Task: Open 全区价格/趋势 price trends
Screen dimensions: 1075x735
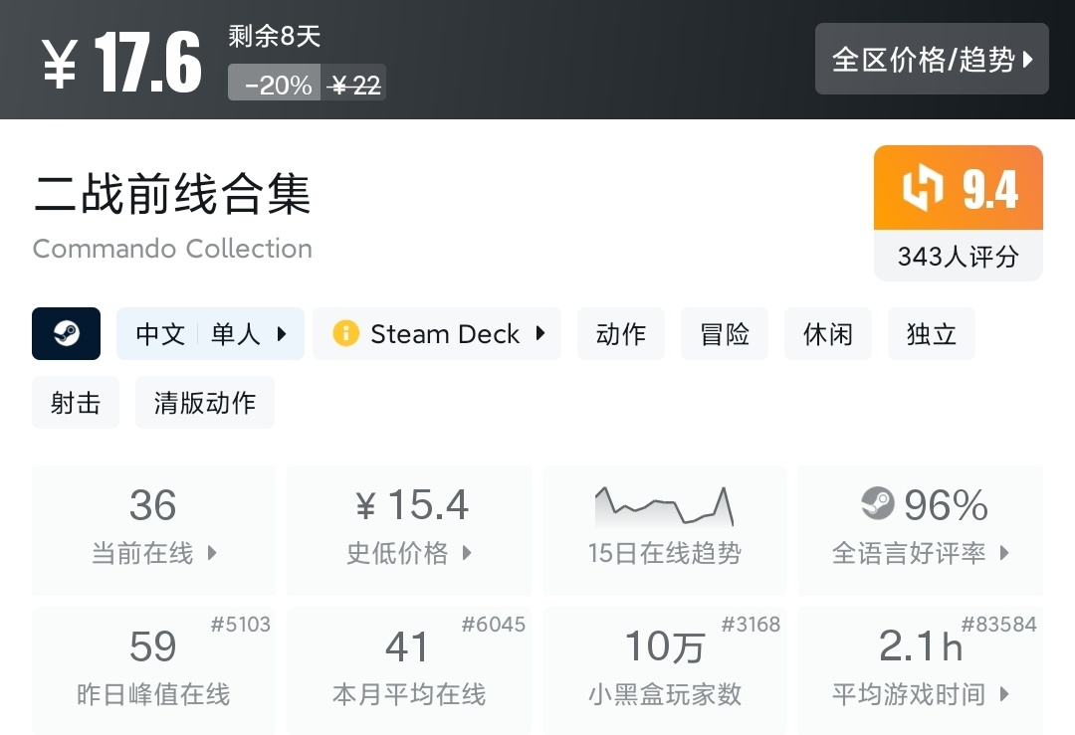Action: pyautogui.click(x=932, y=60)
